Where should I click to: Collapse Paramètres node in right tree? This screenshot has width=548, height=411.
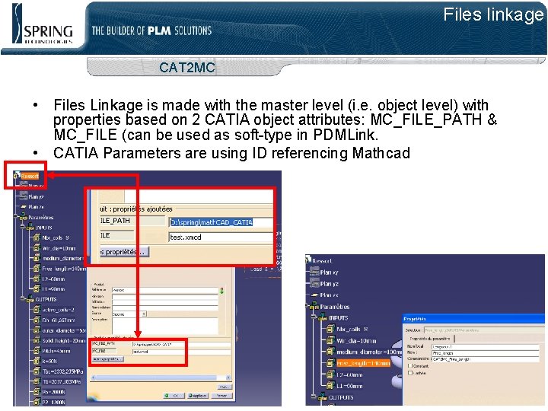click(307, 306)
